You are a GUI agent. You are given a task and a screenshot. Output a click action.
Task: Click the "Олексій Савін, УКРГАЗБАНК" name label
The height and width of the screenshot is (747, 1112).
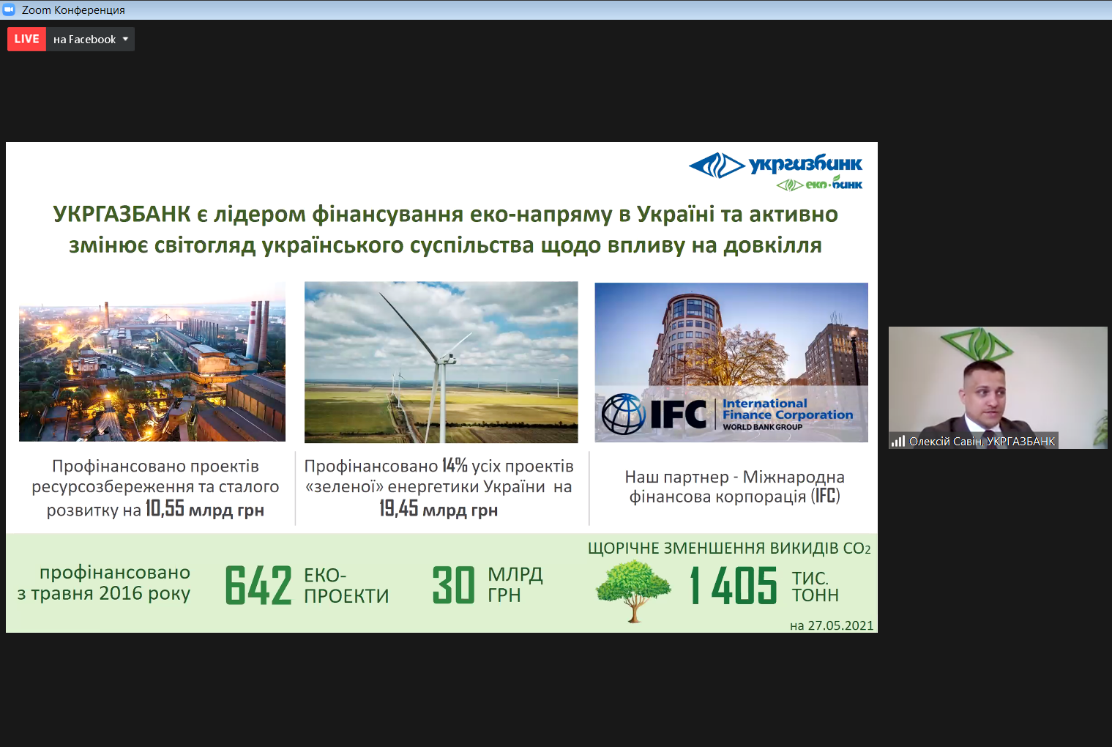982,441
